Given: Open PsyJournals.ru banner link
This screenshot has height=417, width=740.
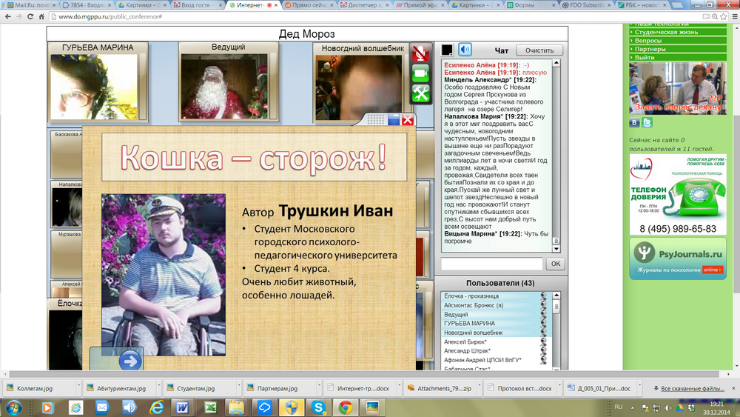Looking at the screenshot, I should click(678, 258).
